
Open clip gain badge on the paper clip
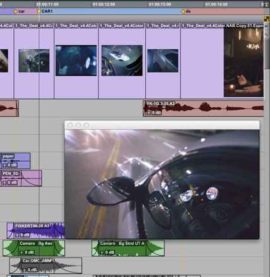[x=9, y=165]
